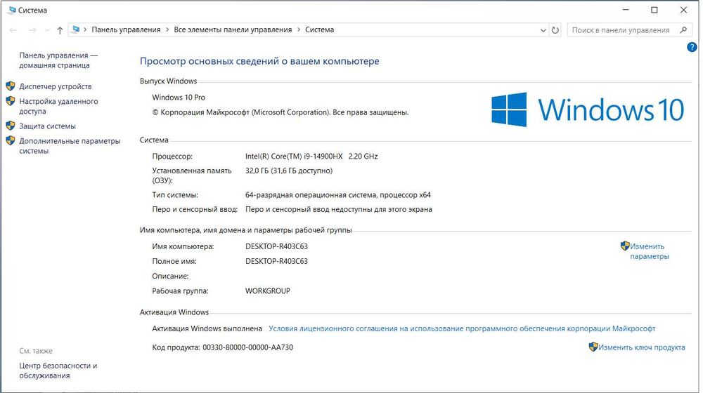Viewport: 703px width, 393px height.
Task: Click the forward navigation arrow
Action: [x=32, y=30]
